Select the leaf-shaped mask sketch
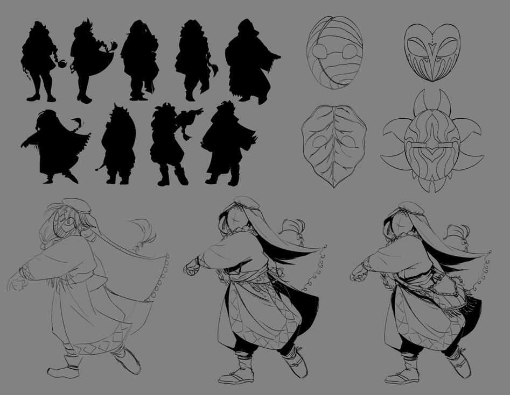This screenshot has height=395, width=510. [x=334, y=145]
